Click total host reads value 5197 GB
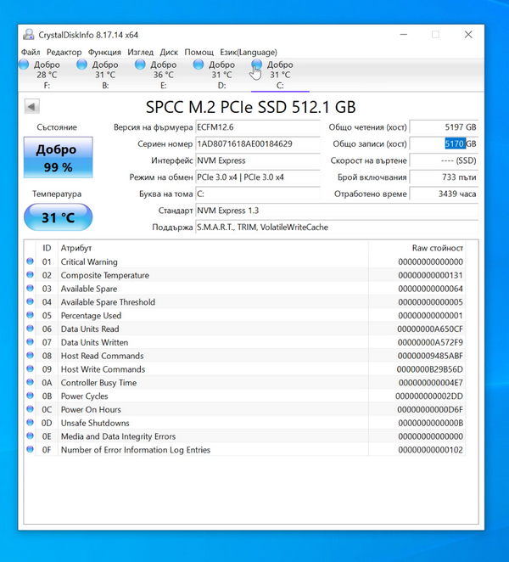This screenshot has width=509, height=562. 444,127
